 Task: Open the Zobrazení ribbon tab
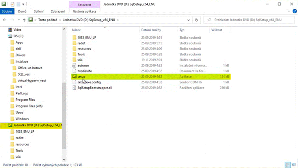pos(58,11)
